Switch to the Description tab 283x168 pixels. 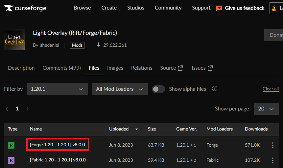(x=21, y=68)
